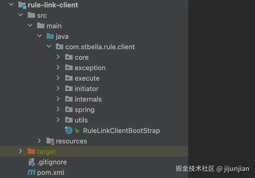Click the rule-link-client module folder icon
Viewport: 255px width, 178px height.
tap(22, 5)
